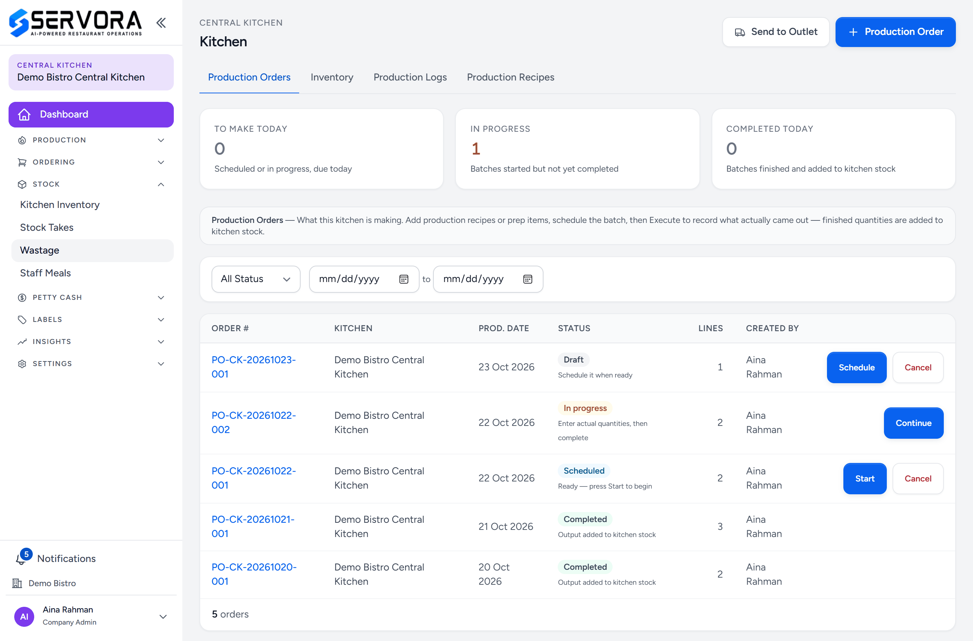The image size is (973, 641).
Task: Cancel the Draft order
Action: [x=918, y=368]
